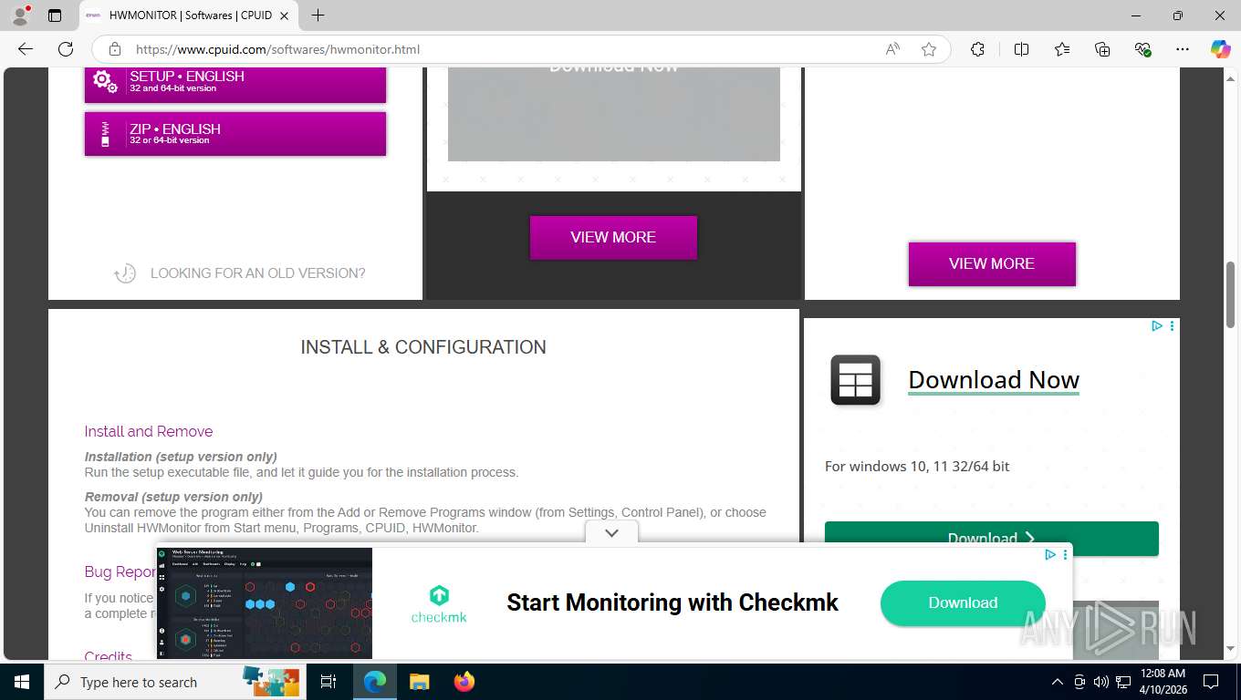Open Browser essentials heart icon
1241x700 pixels.
(x=1142, y=49)
